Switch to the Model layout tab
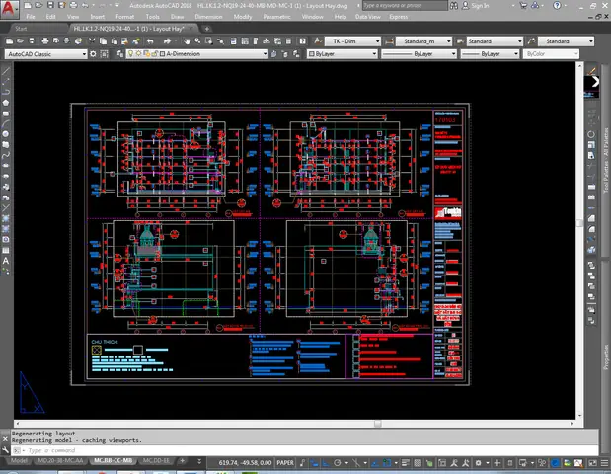The width and height of the screenshot is (611, 474). (x=19, y=461)
